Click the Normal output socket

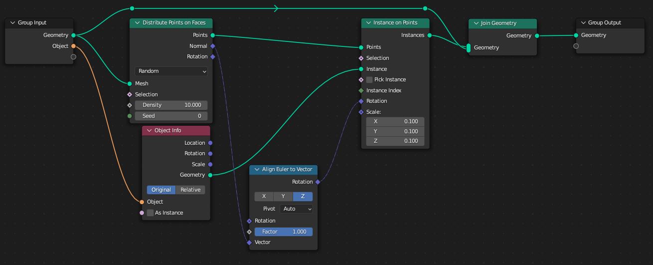(x=213, y=46)
